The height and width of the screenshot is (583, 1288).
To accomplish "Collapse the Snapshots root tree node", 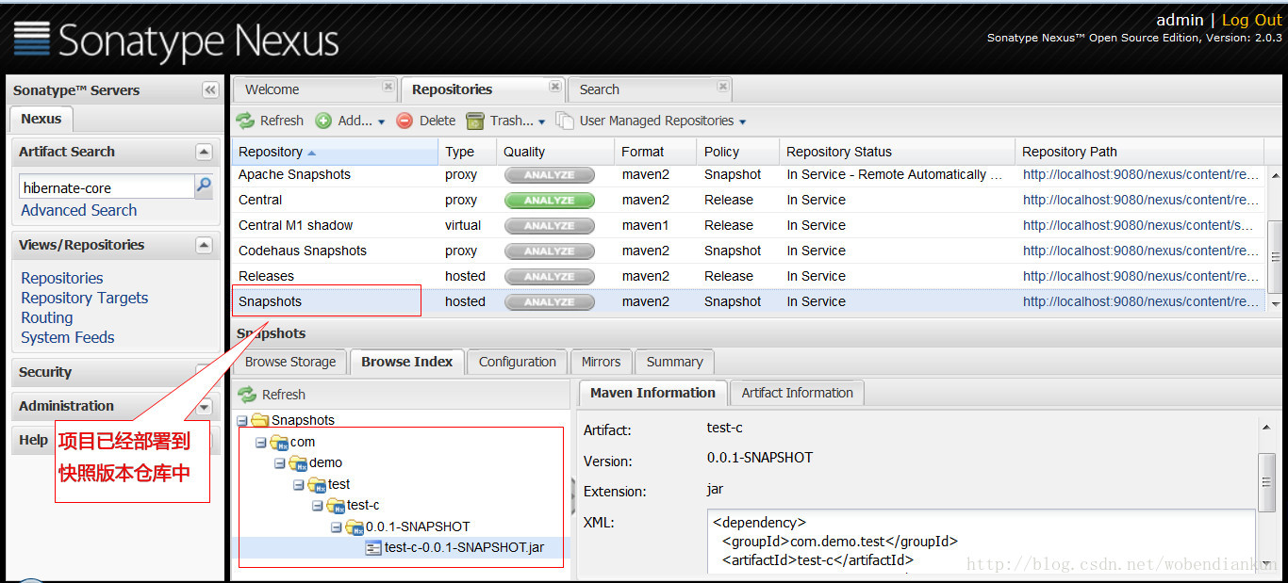I will [x=241, y=420].
